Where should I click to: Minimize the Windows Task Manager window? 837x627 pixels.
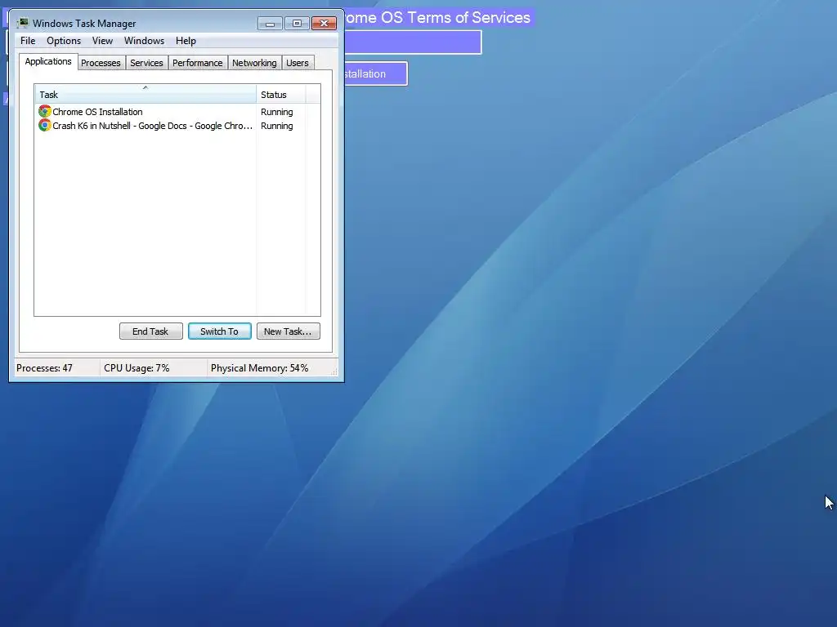coord(270,24)
